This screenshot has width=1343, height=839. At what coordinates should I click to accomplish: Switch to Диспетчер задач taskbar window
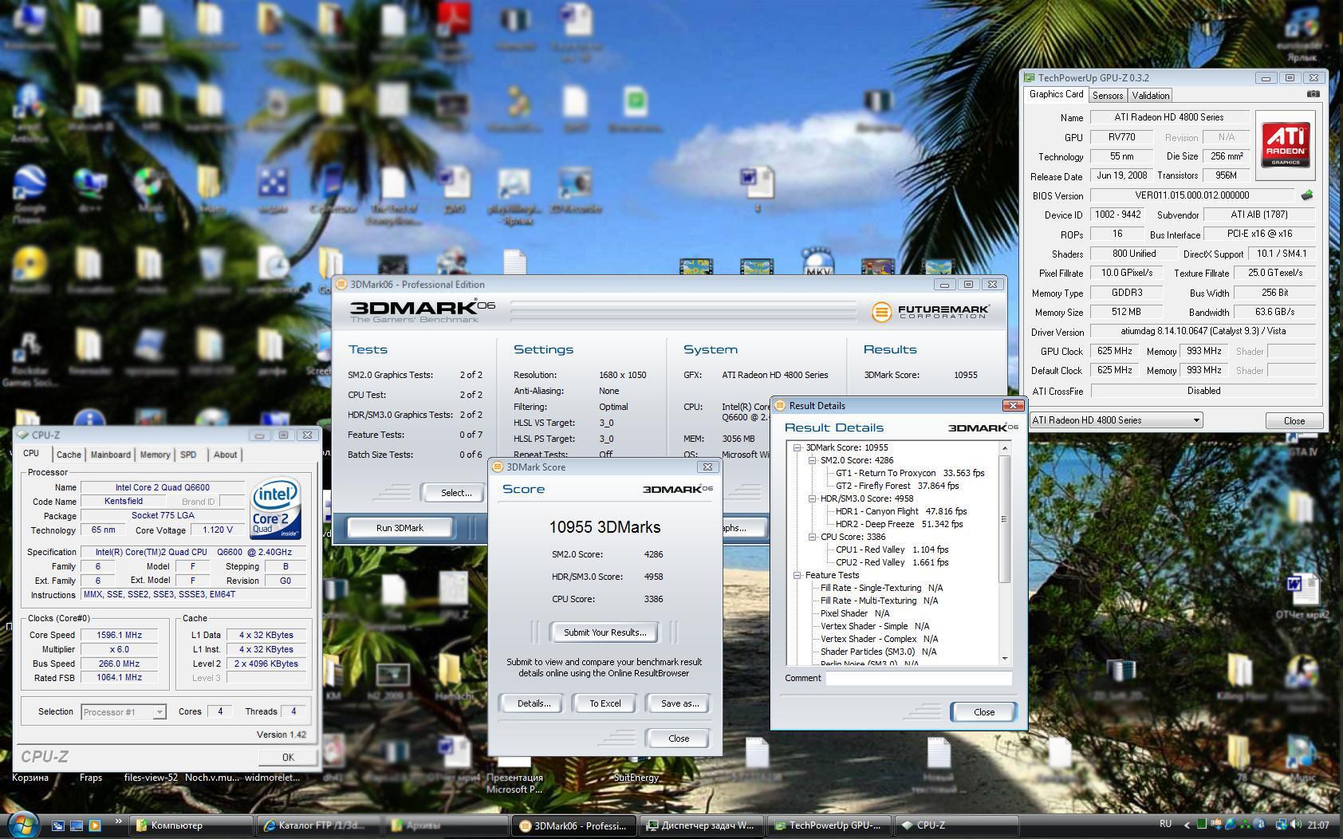[702, 825]
